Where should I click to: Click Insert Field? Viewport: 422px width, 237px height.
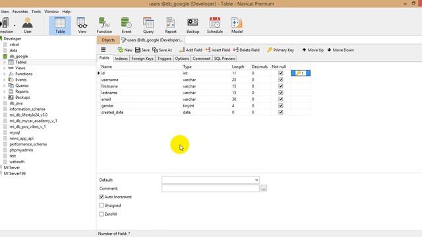[x=218, y=50]
